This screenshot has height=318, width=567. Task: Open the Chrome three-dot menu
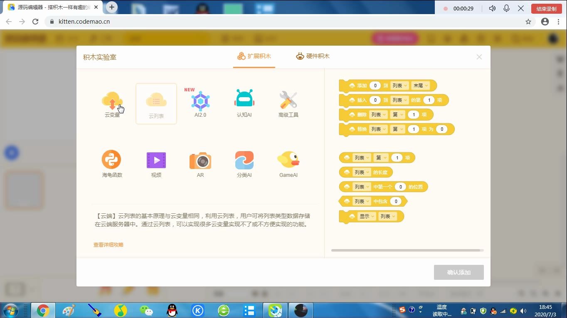[558, 22]
